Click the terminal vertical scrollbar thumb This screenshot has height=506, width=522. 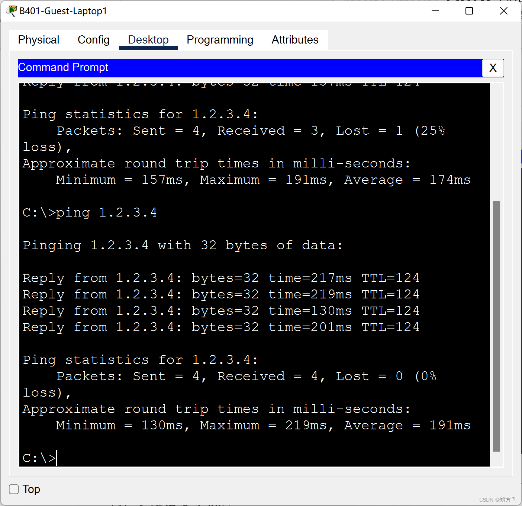click(496, 326)
